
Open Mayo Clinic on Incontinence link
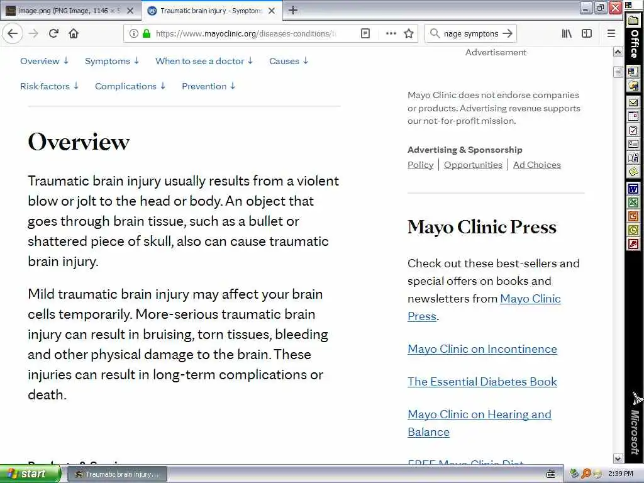click(x=482, y=348)
